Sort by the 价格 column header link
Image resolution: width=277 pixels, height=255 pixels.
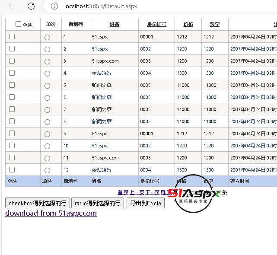tap(188, 24)
